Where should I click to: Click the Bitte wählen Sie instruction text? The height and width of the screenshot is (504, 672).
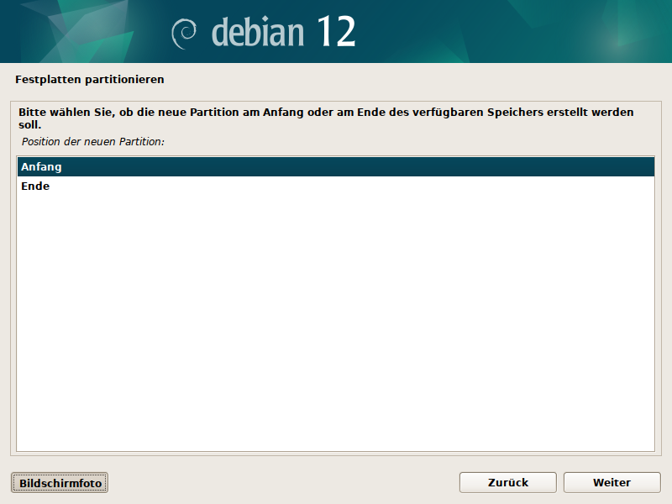[326, 118]
